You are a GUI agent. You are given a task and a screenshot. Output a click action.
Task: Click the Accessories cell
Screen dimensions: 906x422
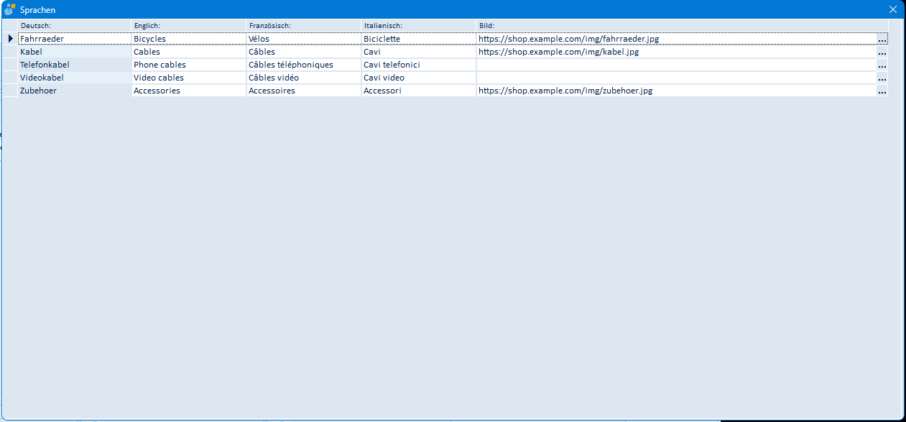(189, 91)
